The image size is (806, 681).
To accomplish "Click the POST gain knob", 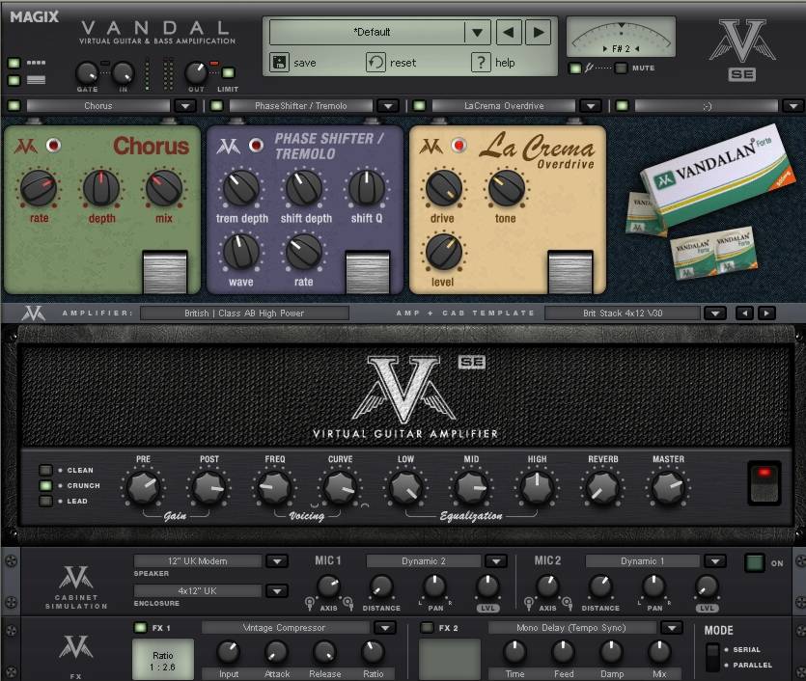I will pos(208,488).
